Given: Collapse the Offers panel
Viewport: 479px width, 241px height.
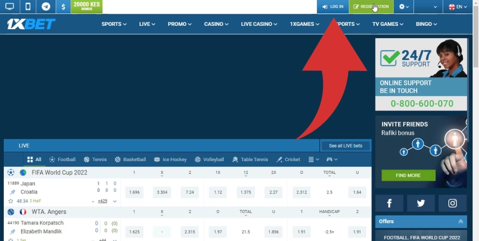Looking at the screenshot, I should tap(461, 221).
